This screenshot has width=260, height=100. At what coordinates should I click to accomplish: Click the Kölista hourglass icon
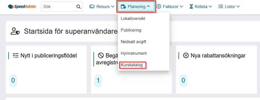191,7
